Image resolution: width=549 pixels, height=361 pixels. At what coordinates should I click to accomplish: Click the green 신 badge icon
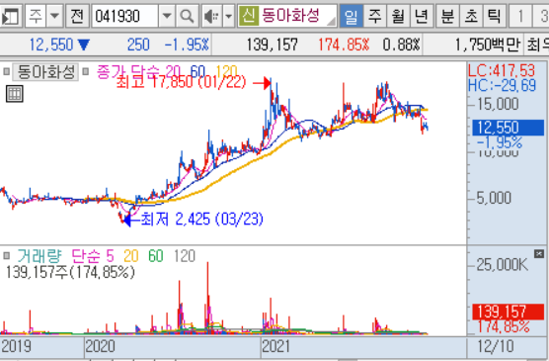pos(248,16)
